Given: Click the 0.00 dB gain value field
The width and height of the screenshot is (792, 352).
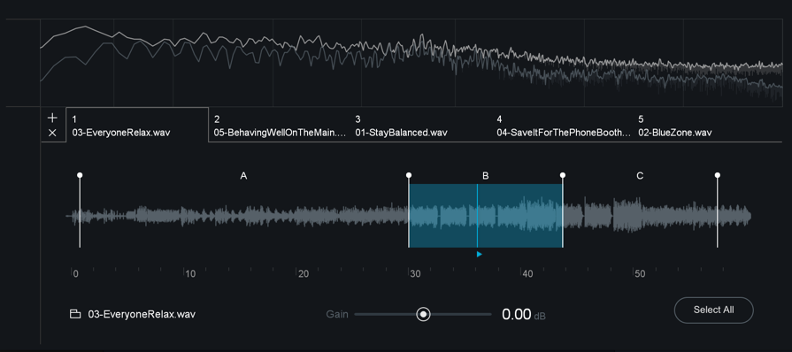Looking at the screenshot, I should tap(524, 315).
